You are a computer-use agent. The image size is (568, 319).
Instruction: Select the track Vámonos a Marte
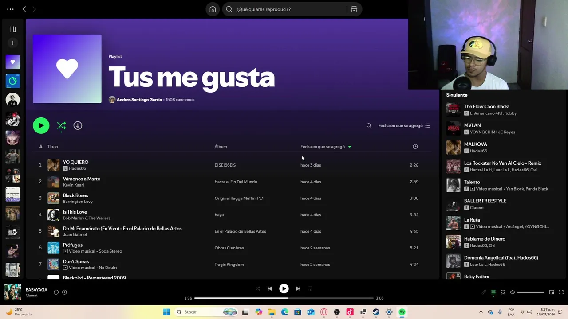[x=82, y=179]
